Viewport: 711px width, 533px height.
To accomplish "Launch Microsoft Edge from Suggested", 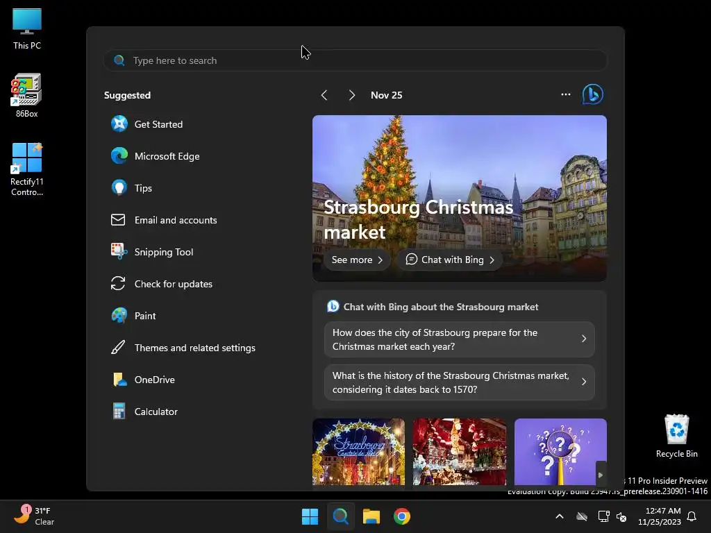I will [x=119, y=156].
